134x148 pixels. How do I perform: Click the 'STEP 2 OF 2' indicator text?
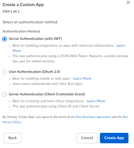(11, 12)
